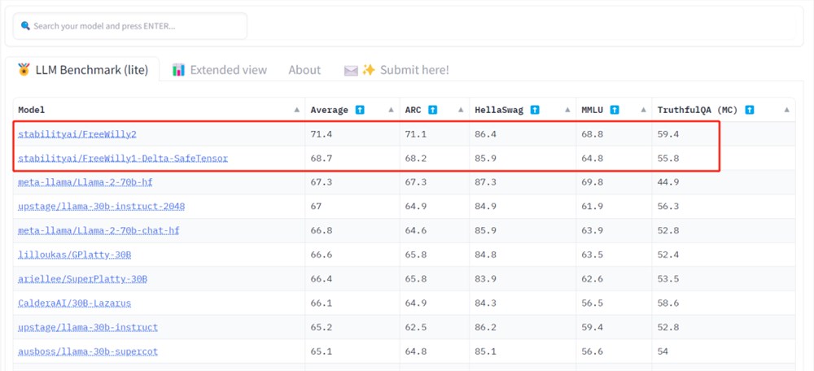Focus the model search input field

[x=129, y=26]
